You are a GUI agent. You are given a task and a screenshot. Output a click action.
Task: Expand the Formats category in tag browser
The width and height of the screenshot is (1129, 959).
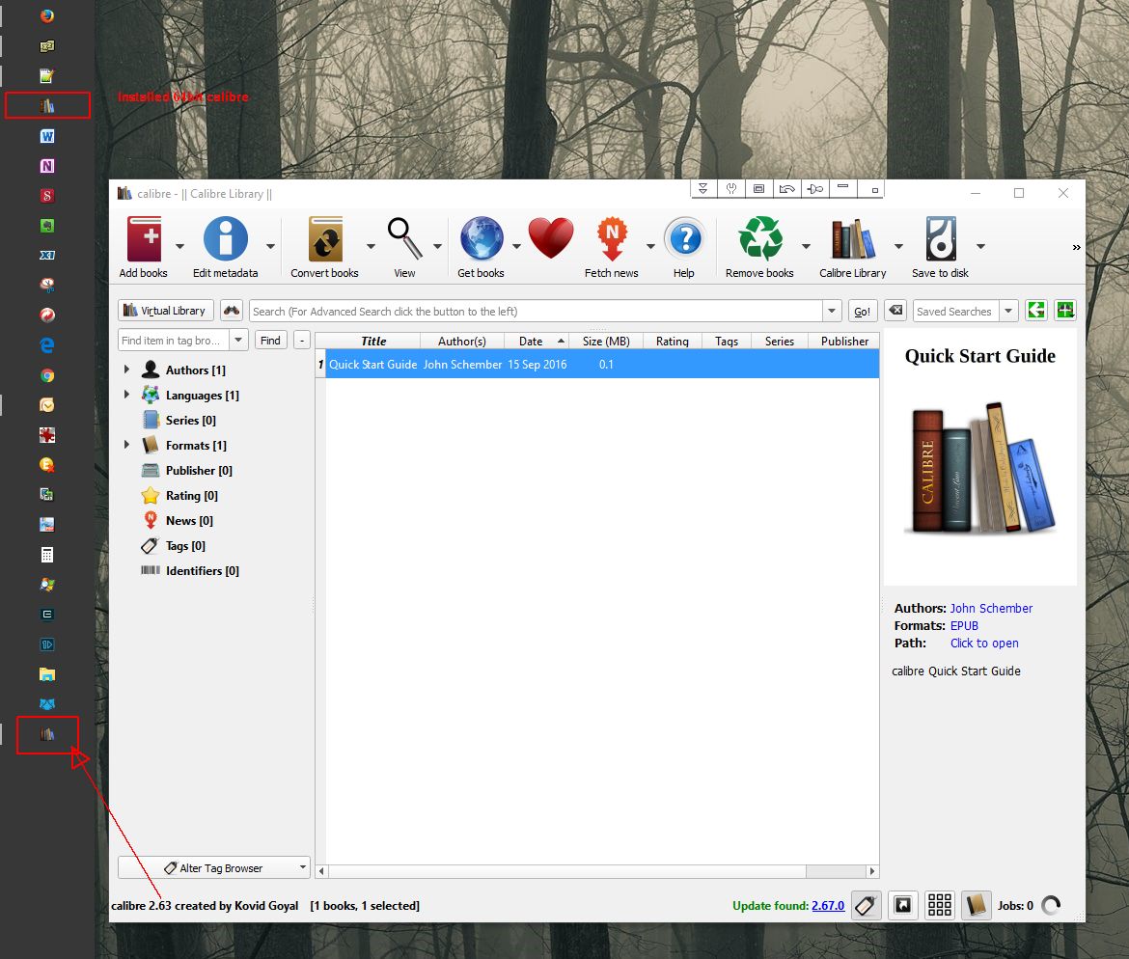(x=126, y=445)
